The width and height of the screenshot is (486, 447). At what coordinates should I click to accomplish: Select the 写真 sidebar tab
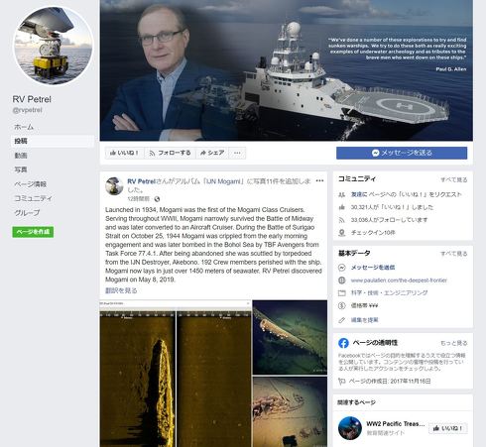(x=21, y=169)
